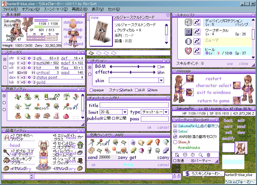Click the trash can icon in party panel
Screen dimensions: 257x185
pyautogui.click(x=208, y=155)
